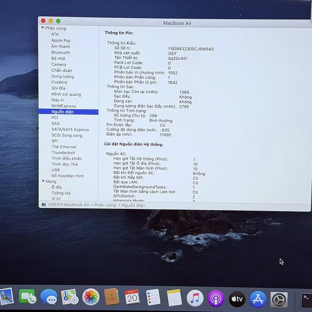This screenshot has height=312, width=312.
Task: Click Phần cứng in bottom path bar
Action: click(105, 205)
